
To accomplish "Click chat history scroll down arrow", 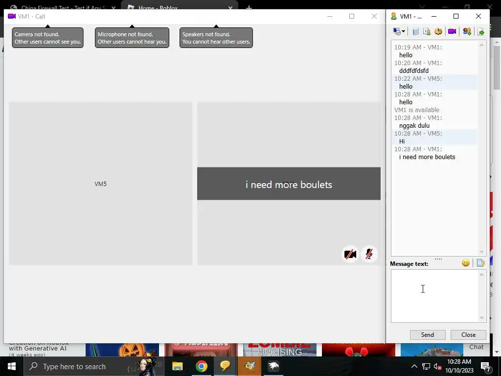I will click(481, 252).
